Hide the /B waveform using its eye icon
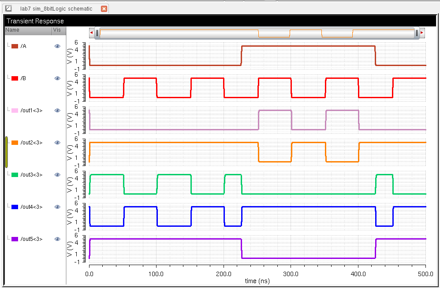The image size is (440, 288). (57, 78)
